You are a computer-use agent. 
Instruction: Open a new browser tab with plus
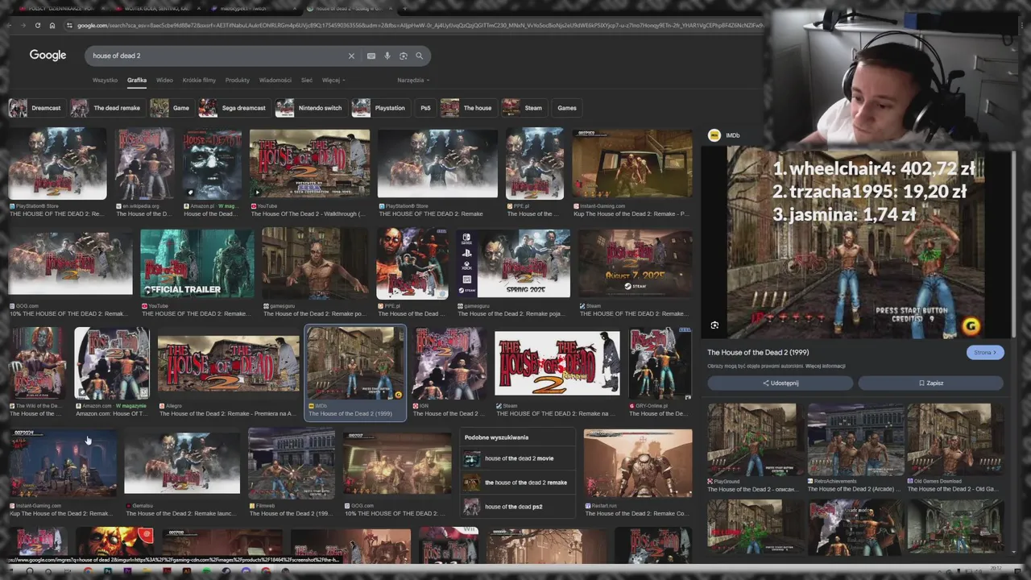pos(406,8)
